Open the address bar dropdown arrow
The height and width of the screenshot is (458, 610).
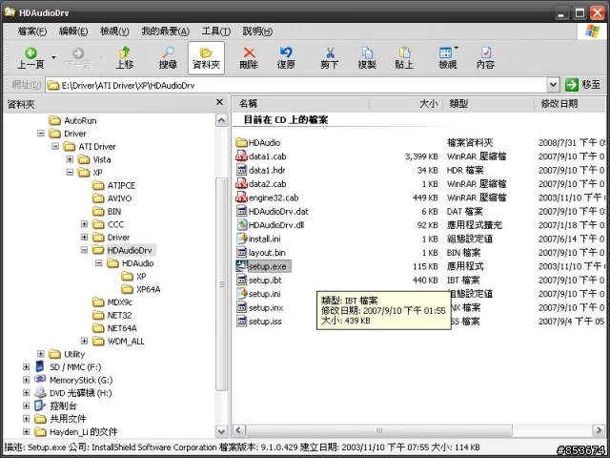tap(553, 85)
